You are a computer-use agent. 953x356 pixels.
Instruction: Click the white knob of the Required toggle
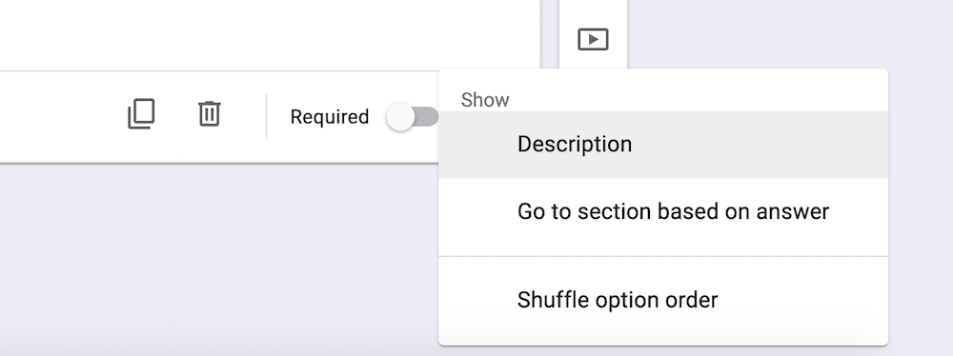400,117
